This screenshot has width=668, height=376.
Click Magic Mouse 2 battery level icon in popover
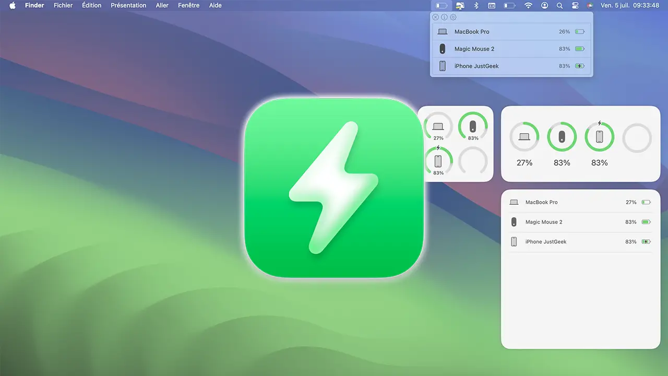[580, 49]
